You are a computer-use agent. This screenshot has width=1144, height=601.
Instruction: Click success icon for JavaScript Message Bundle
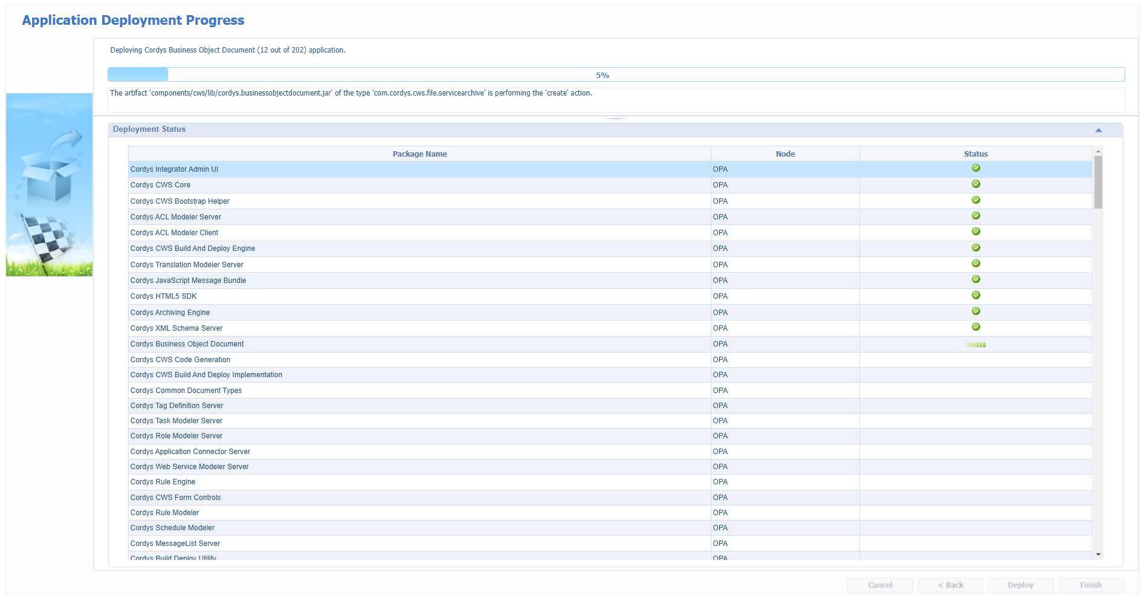click(x=975, y=279)
